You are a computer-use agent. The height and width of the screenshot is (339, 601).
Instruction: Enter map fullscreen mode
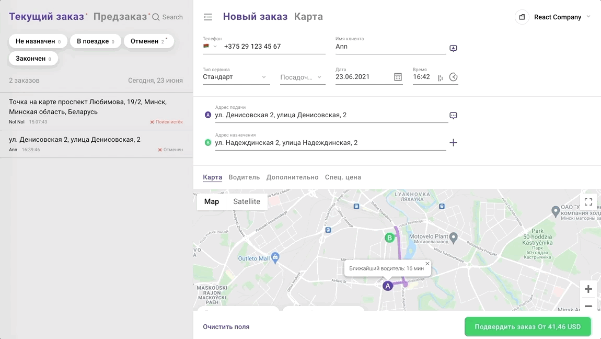[x=588, y=202]
